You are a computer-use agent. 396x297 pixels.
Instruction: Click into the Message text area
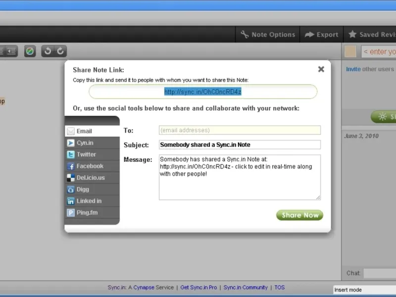pos(240,177)
